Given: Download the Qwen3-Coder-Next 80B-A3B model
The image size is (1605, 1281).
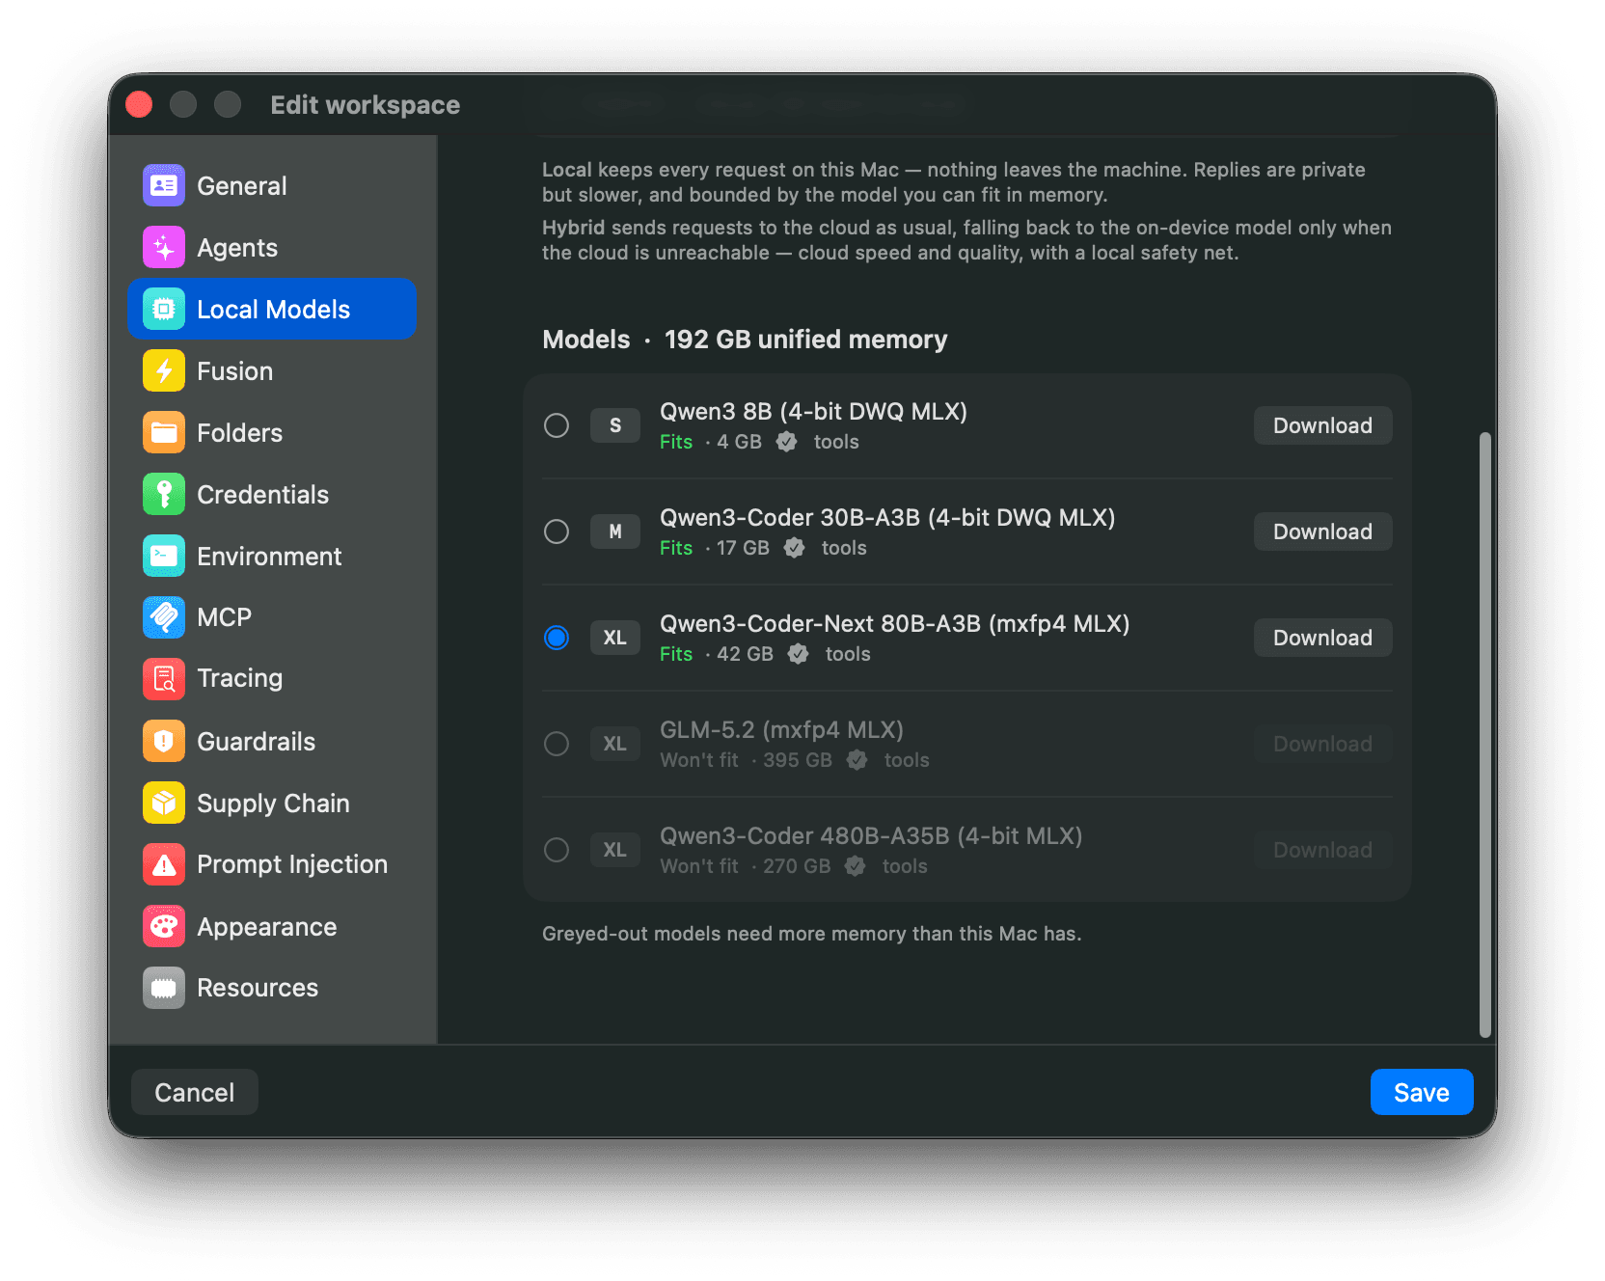Looking at the screenshot, I should (x=1322, y=638).
